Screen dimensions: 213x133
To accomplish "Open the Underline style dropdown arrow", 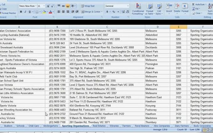I will tap(33, 12).
